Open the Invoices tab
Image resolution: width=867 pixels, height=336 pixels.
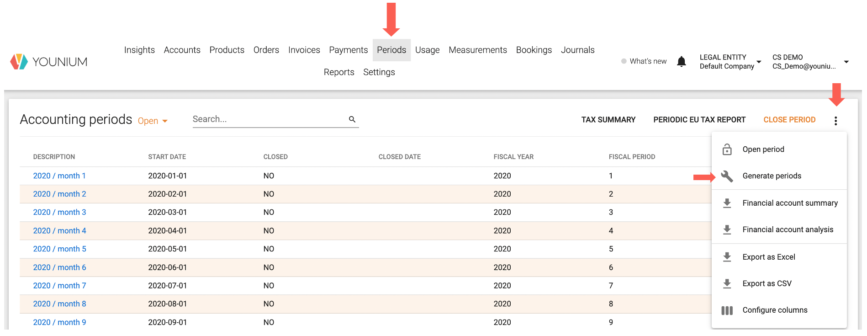tap(304, 50)
